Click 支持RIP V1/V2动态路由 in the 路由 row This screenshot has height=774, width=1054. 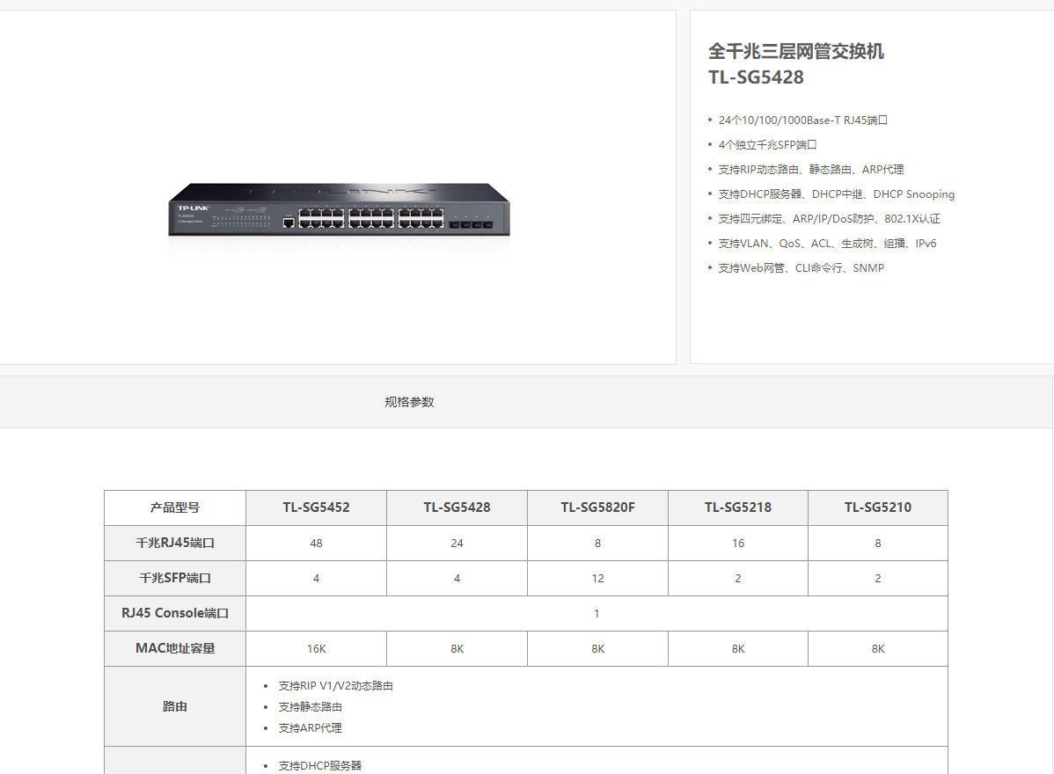tap(335, 686)
